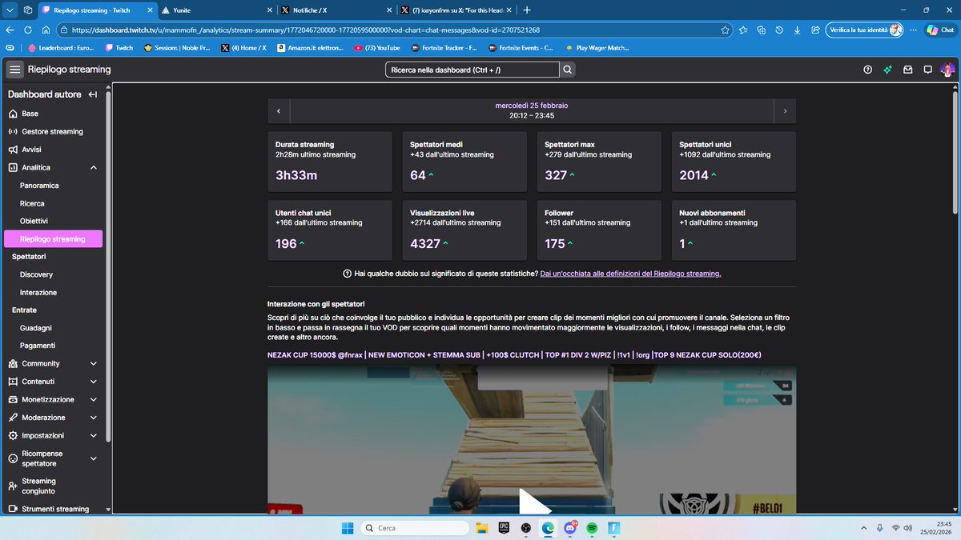Open the YouTube bookmark
Viewport: 961px width, 540px height.
click(x=376, y=48)
